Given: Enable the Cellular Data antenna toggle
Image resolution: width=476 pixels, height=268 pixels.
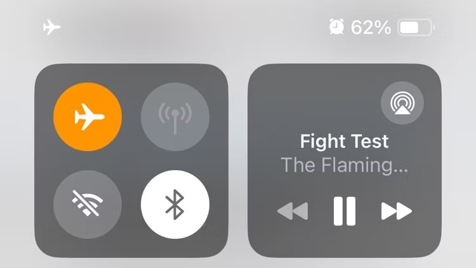Looking at the screenshot, I should (175, 117).
